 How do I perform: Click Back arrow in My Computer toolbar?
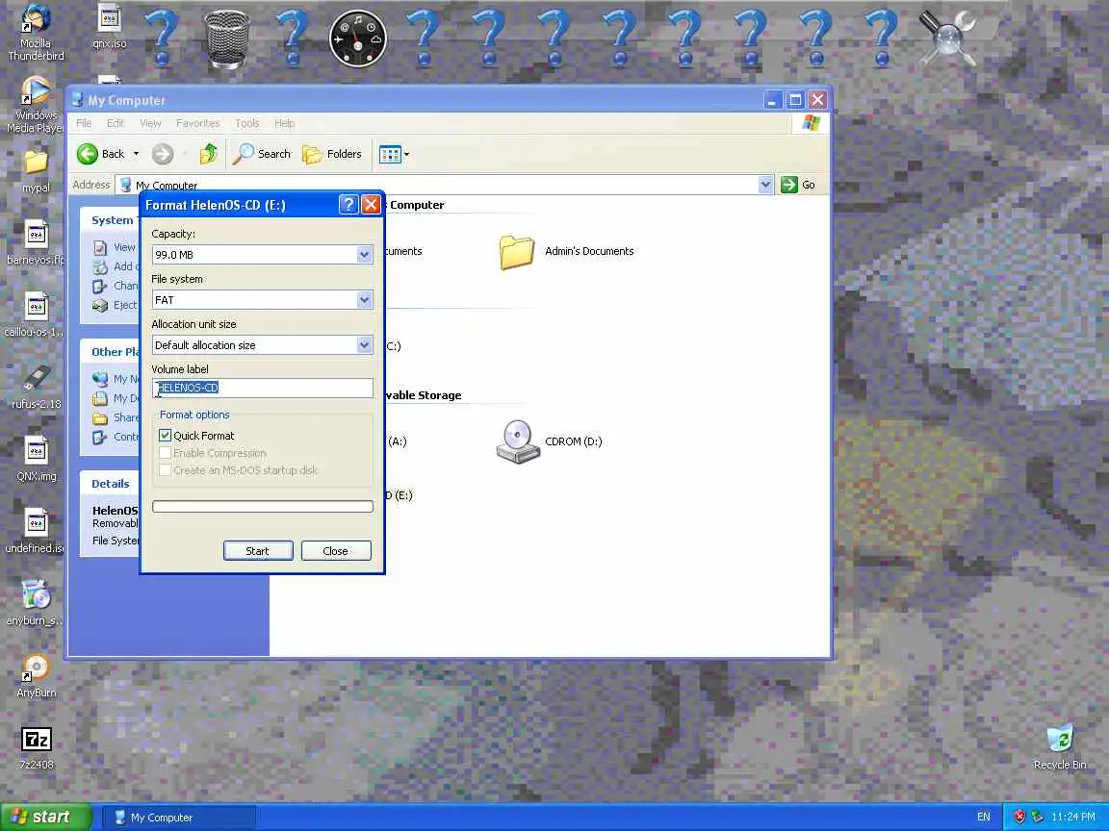coord(100,153)
